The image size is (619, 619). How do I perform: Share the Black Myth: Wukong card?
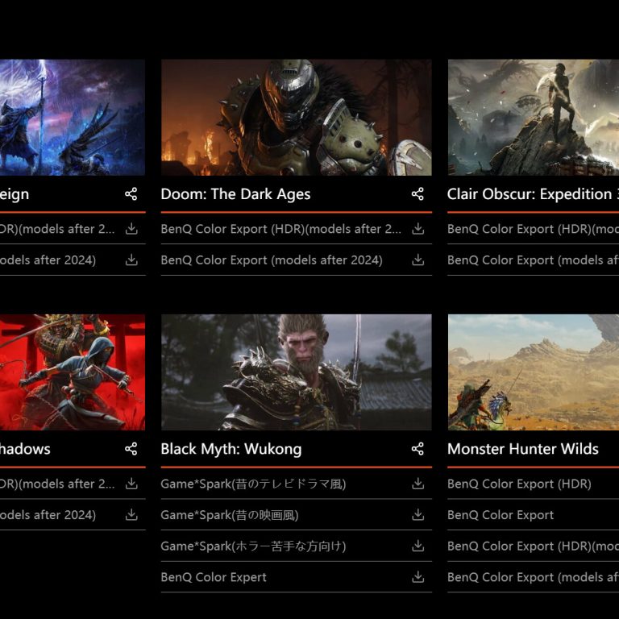coord(418,449)
